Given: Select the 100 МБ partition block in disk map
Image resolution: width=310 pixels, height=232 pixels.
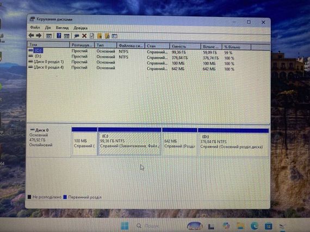Looking at the screenshot, I should point(84,141).
